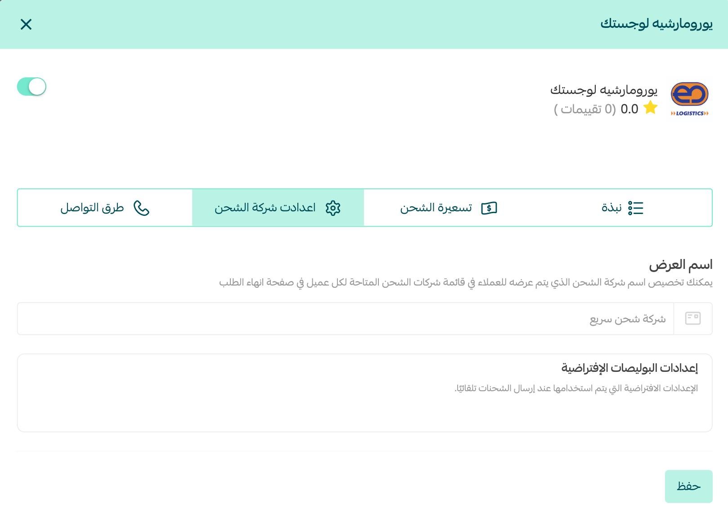Click the company name next to the logo
Viewport: 728px width, 518px height.
point(604,90)
